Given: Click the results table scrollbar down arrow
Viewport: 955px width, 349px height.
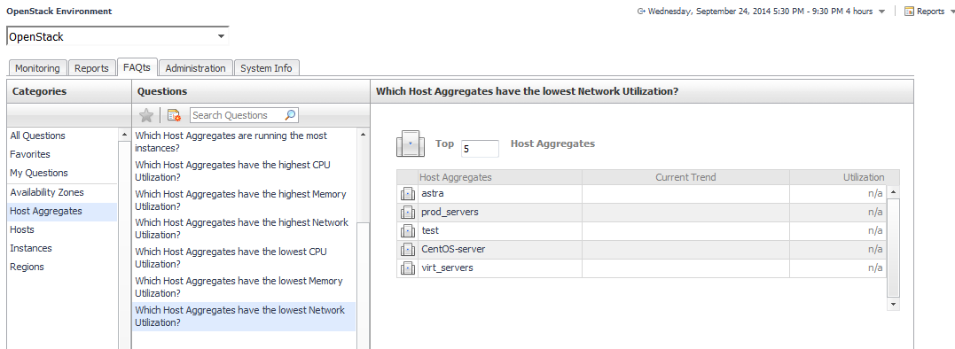Looking at the screenshot, I should 894,304.
